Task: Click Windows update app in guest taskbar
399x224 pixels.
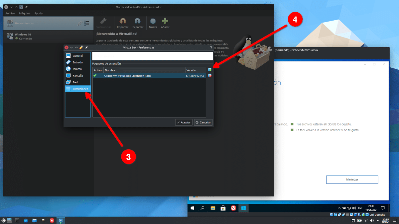Action: pos(243,208)
